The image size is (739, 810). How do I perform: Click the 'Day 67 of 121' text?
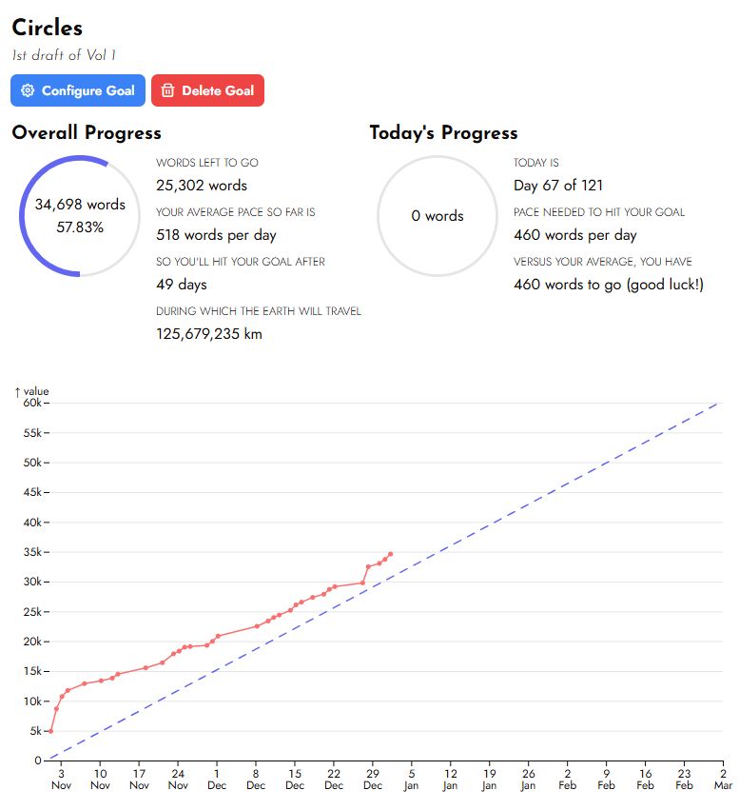(x=558, y=185)
